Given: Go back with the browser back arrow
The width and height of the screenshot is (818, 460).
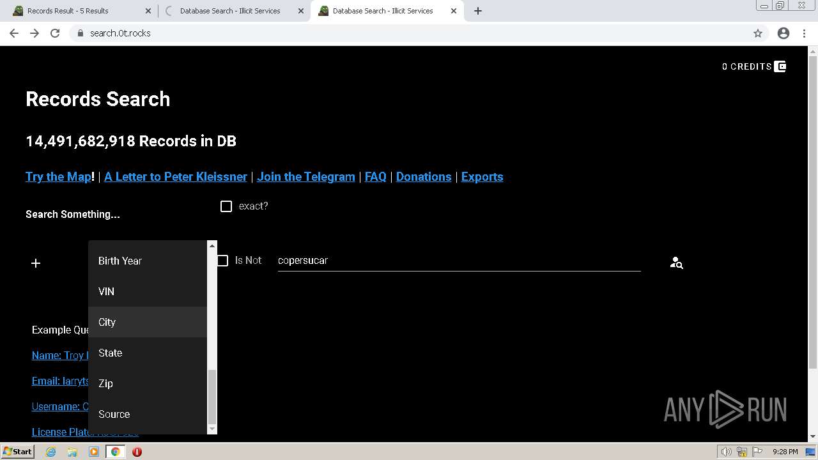Looking at the screenshot, I should point(14,33).
